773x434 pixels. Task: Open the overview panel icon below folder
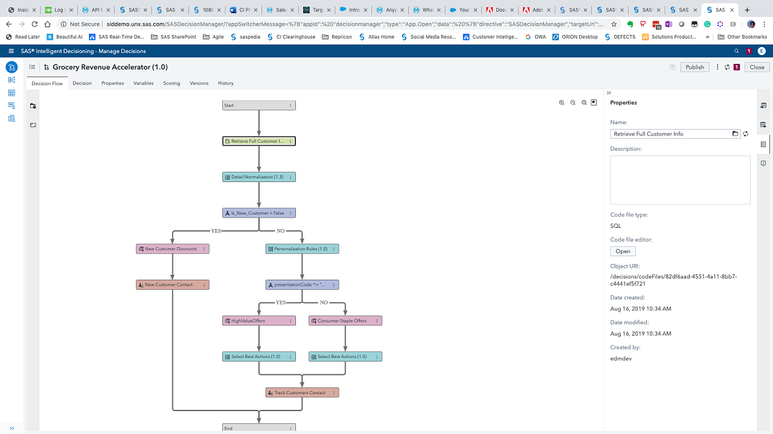coord(33,125)
